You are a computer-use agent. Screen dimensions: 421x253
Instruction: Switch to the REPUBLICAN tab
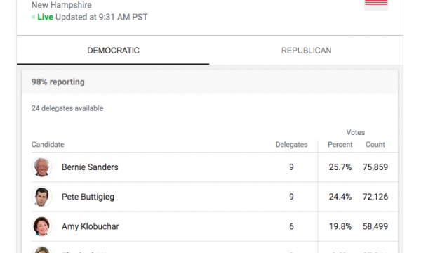click(x=306, y=51)
